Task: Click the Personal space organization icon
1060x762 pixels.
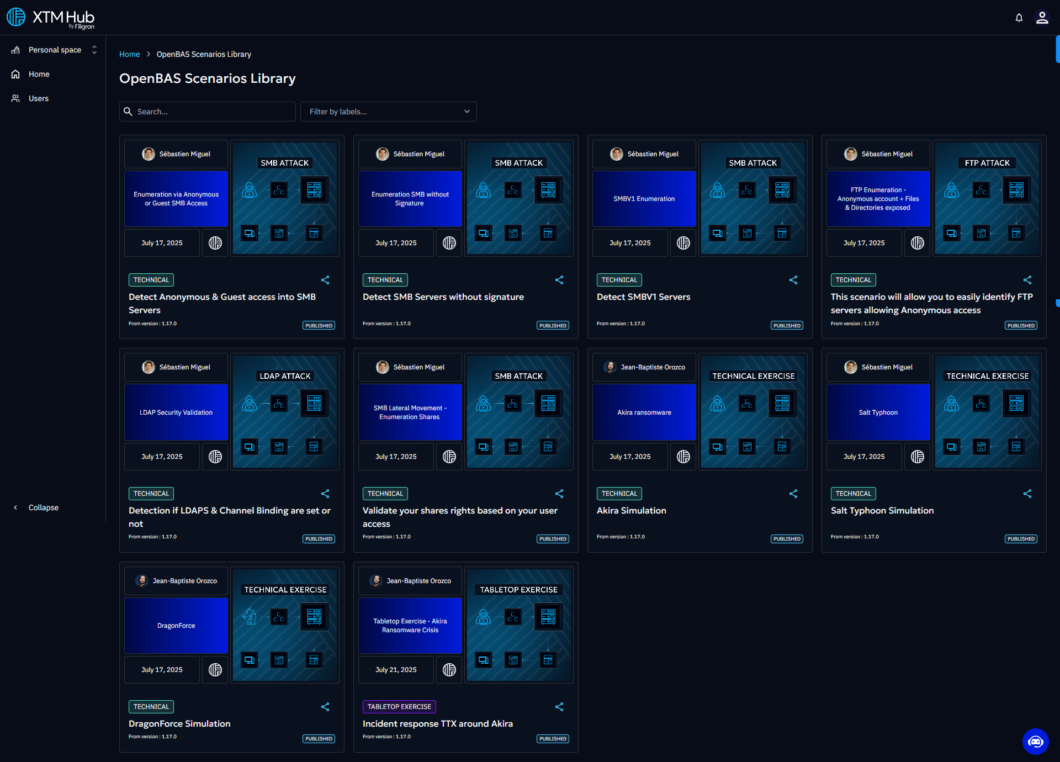Action: [x=15, y=50]
